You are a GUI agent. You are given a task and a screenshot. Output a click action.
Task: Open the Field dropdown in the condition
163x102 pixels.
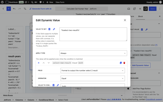[x=93, y=70]
